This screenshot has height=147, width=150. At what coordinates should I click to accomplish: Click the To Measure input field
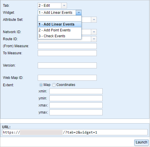pos(67,53)
